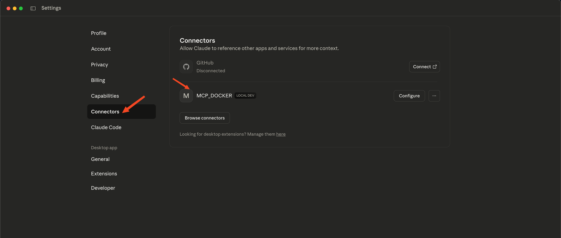Click the GitHub logo icon
The image size is (561, 238).
[186, 67]
